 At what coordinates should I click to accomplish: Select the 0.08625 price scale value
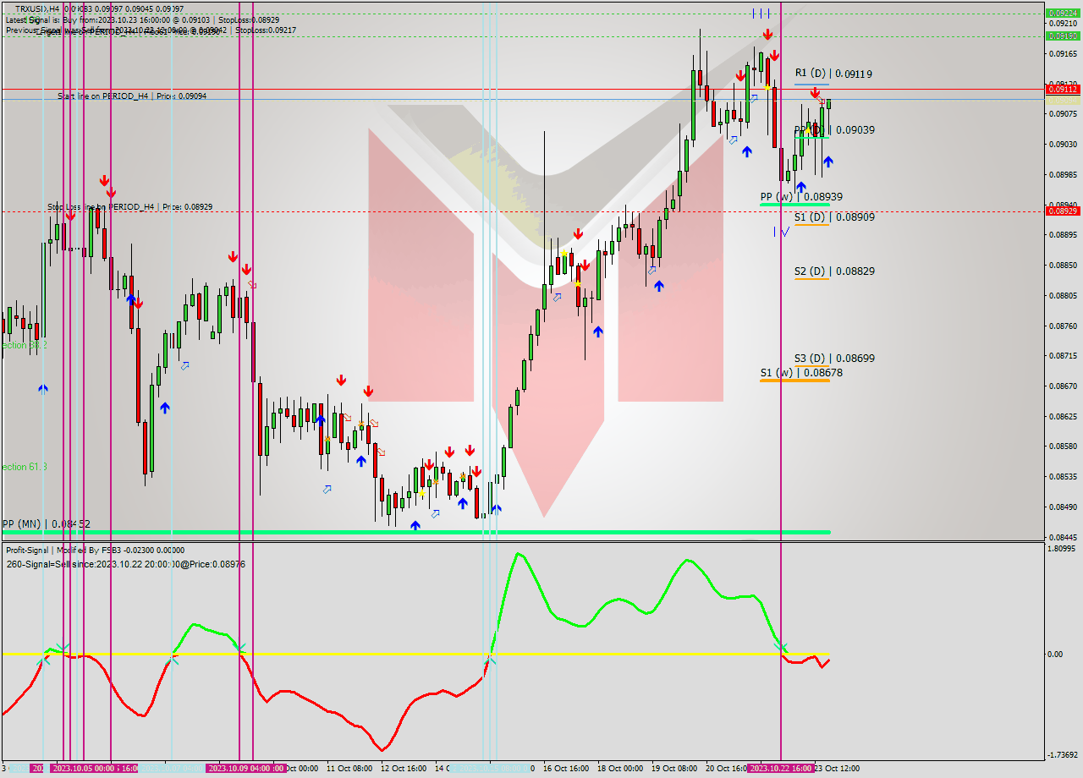coord(1063,416)
